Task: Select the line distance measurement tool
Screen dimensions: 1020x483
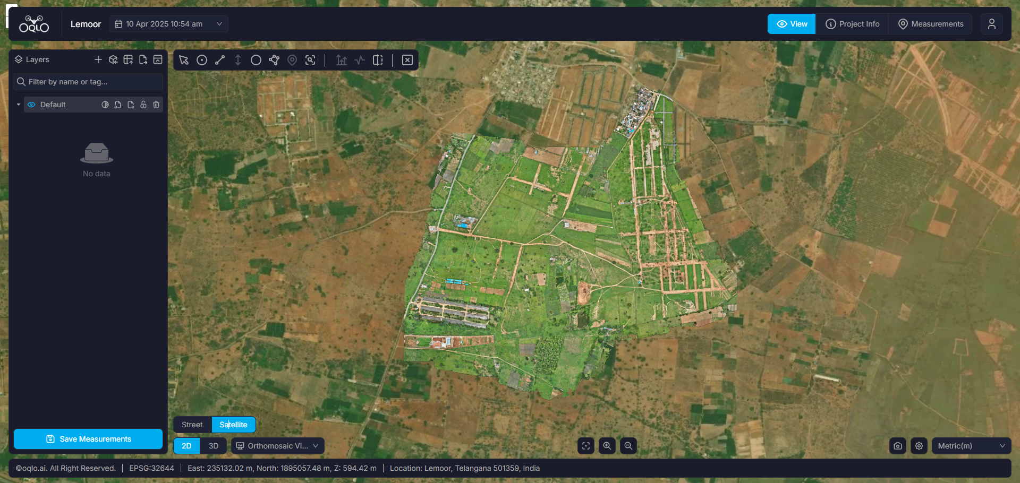Action: 220,60
